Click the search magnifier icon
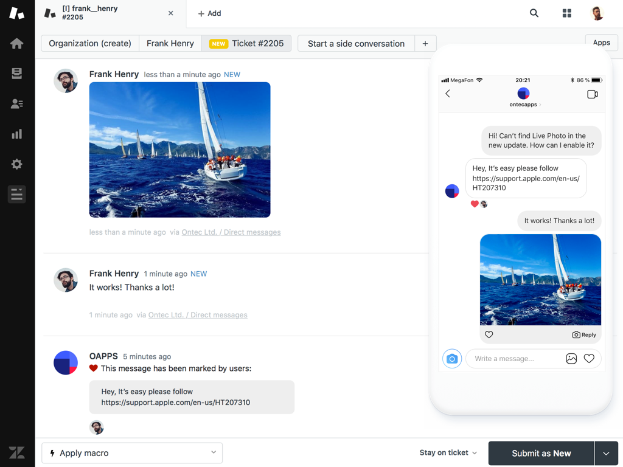Viewport: 623px width, 467px height. click(x=534, y=13)
